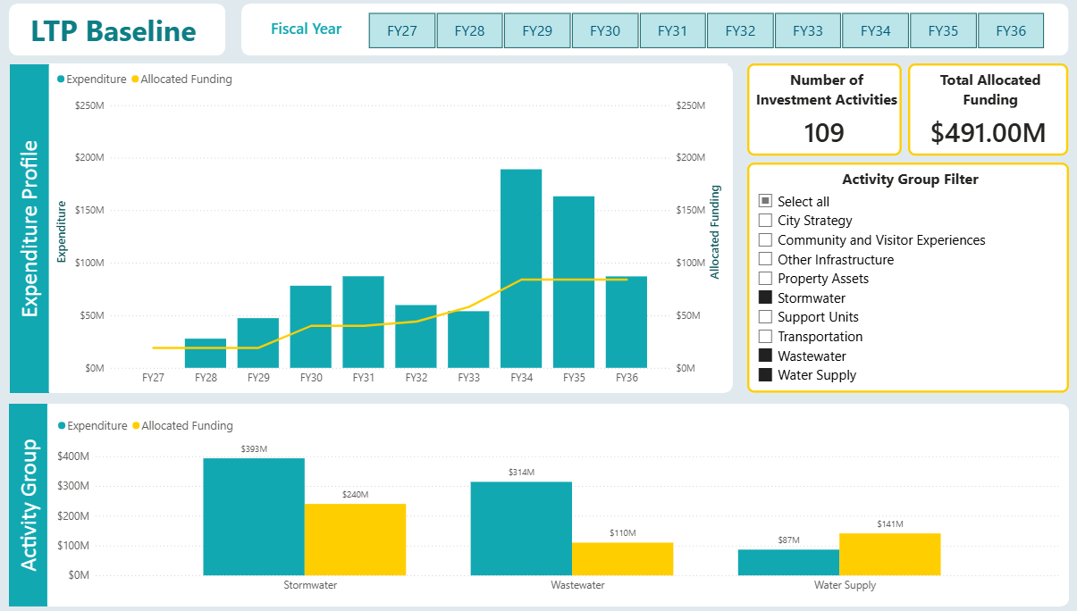Open the Number of Investment Activities card
The height and width of the screenshot is (611, 1077).
pos(824,109)
